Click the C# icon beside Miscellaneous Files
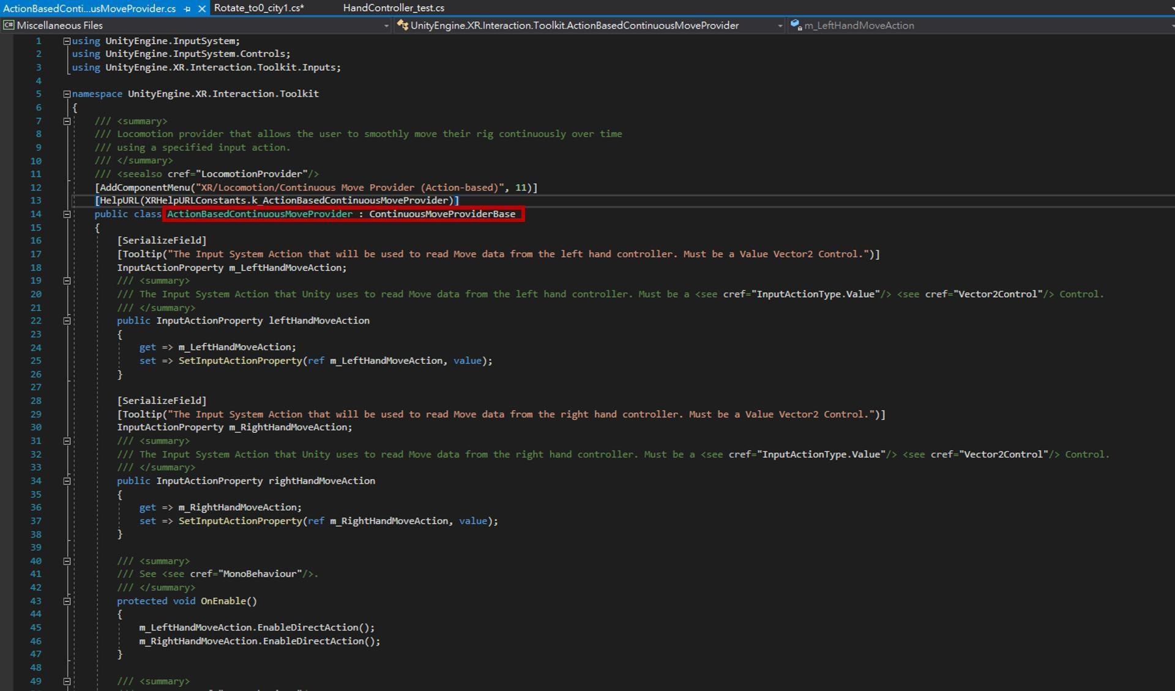This screenshot has height=691, width=1175. pyautogui.click(x=9, y=25)
